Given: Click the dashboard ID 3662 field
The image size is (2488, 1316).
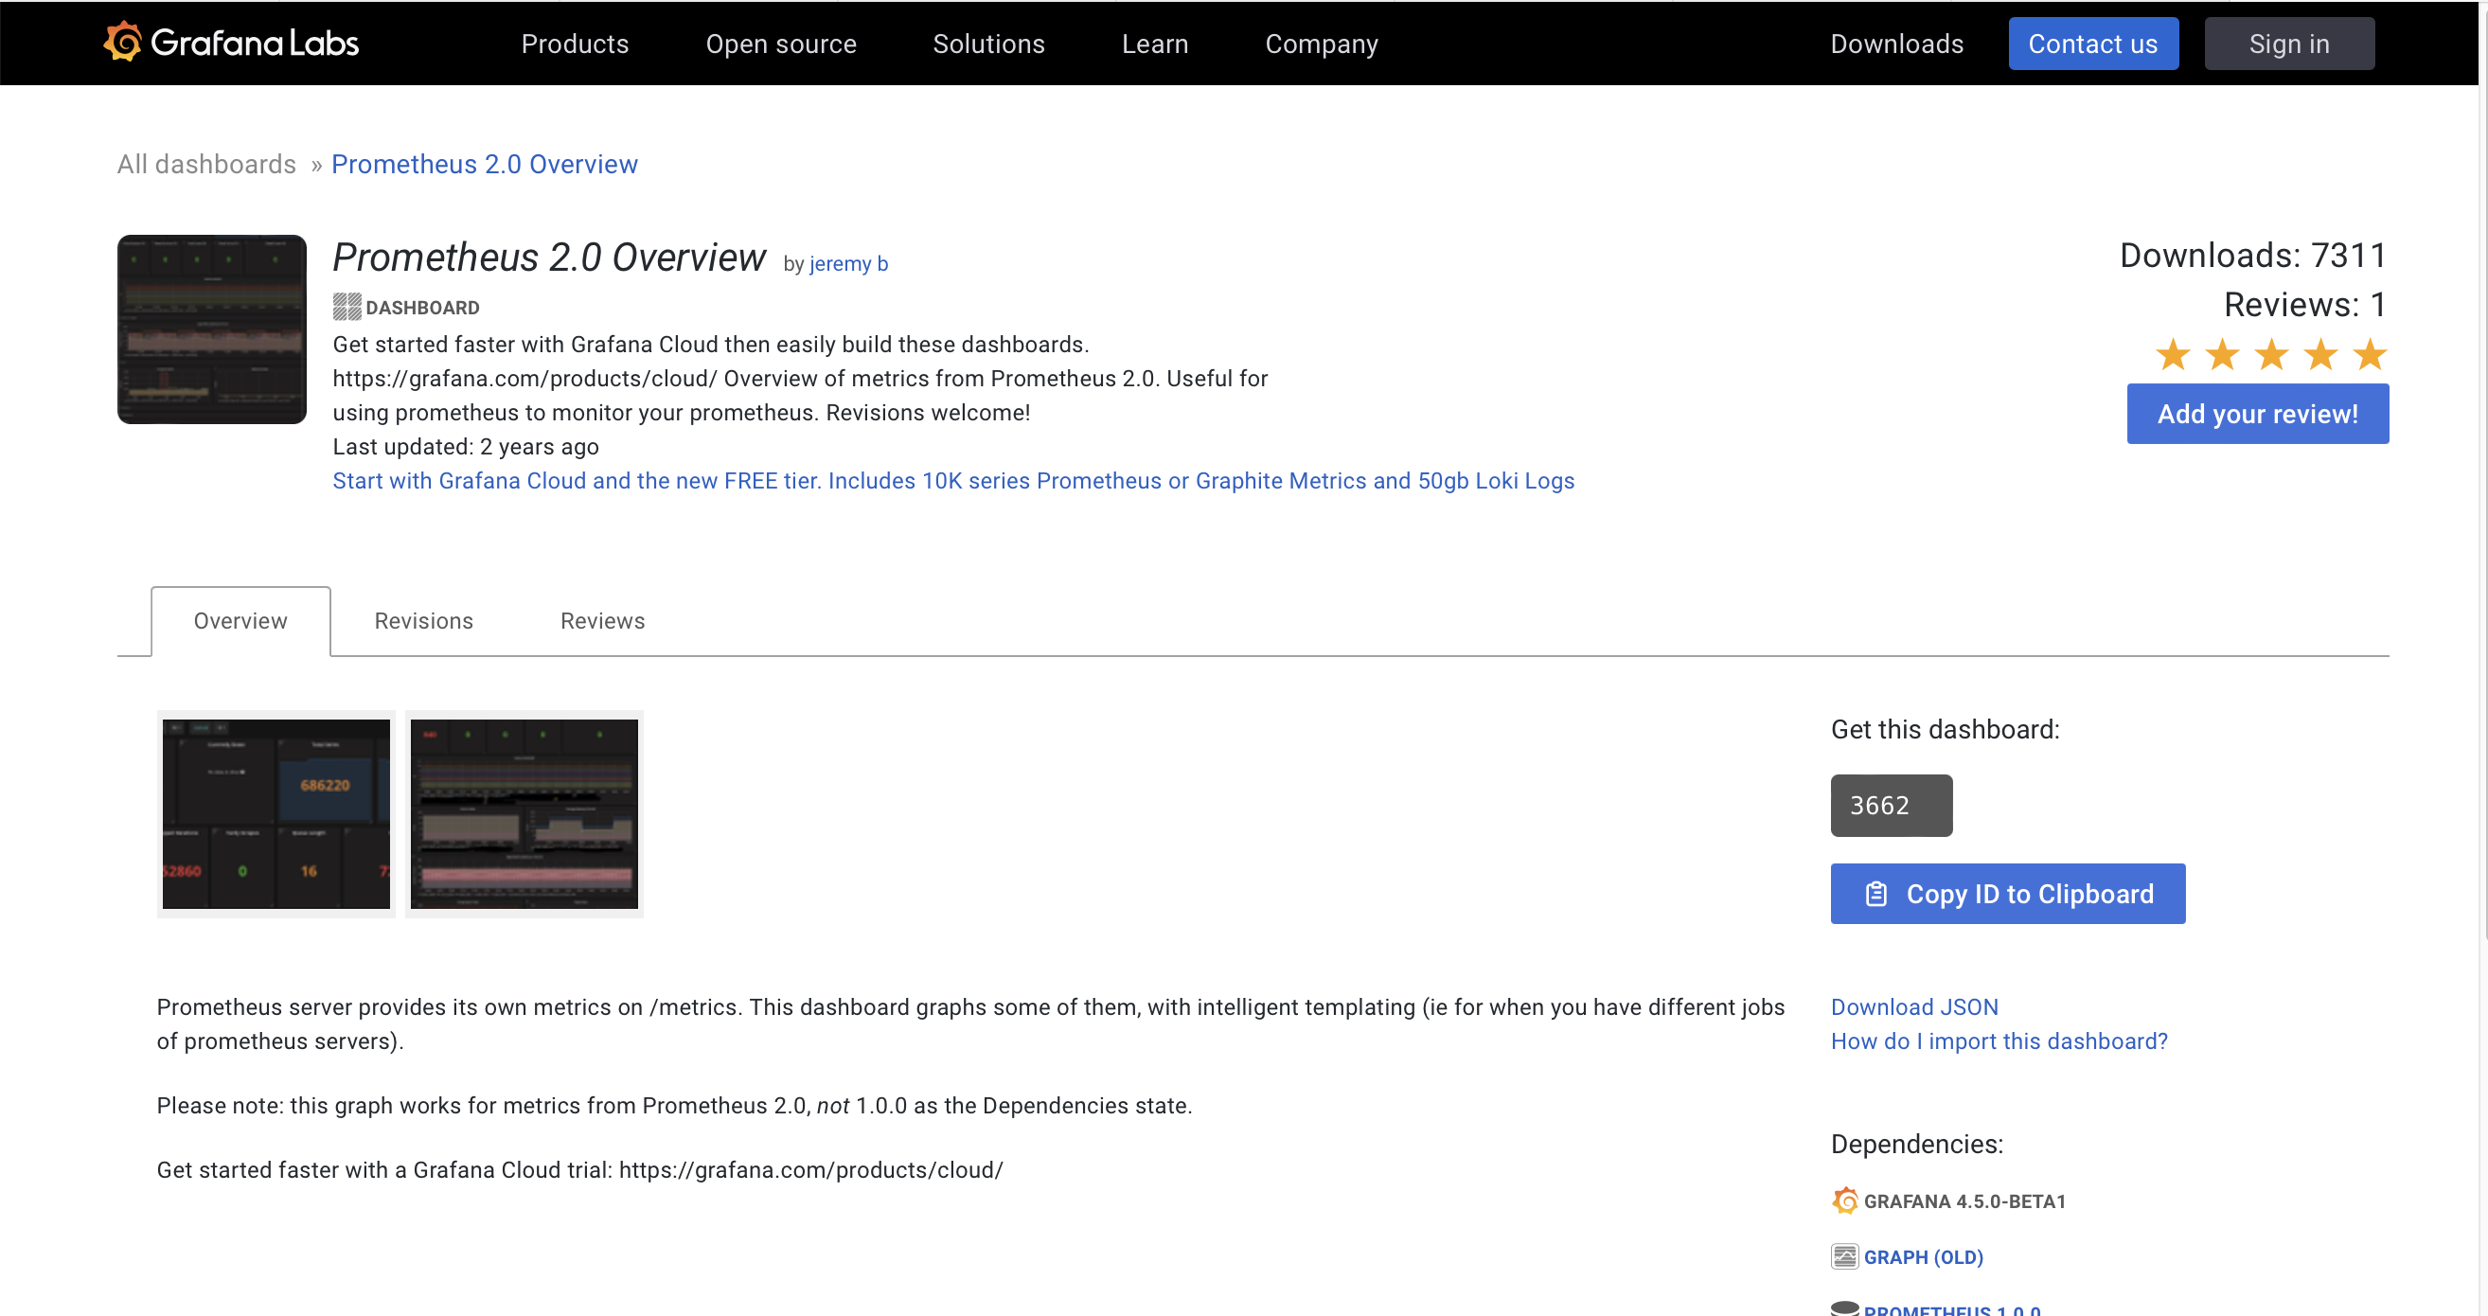Looking at the screenshot, I should tap(1891, 805).
